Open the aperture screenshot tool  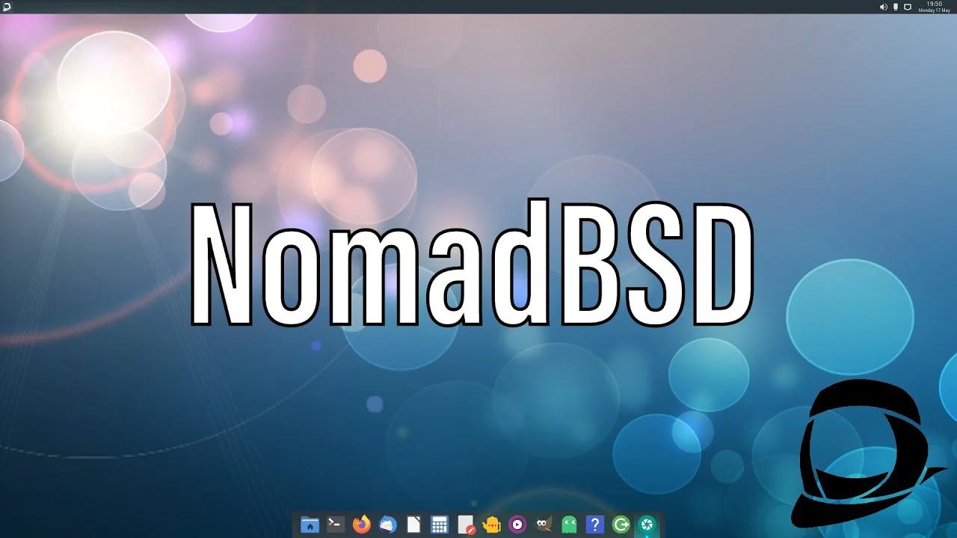pos(647,525)
